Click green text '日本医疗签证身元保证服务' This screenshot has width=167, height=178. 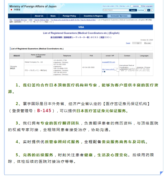coord(101,111)
